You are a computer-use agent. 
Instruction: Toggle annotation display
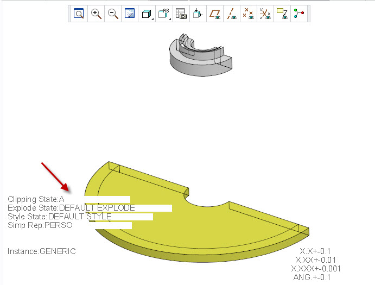282,14
